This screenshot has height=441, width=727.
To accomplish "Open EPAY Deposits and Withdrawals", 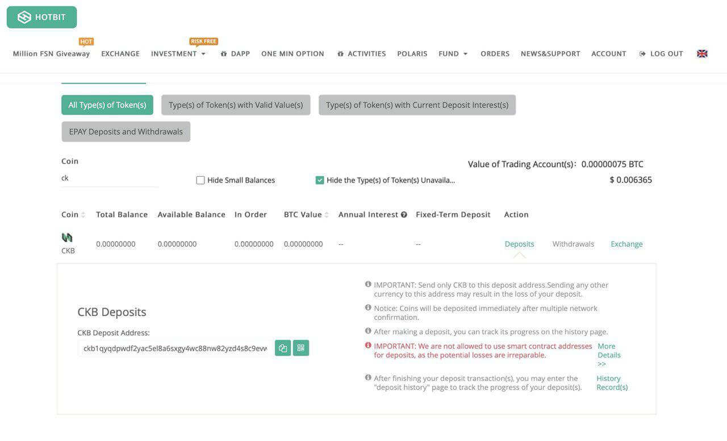I will click(126, 132).
